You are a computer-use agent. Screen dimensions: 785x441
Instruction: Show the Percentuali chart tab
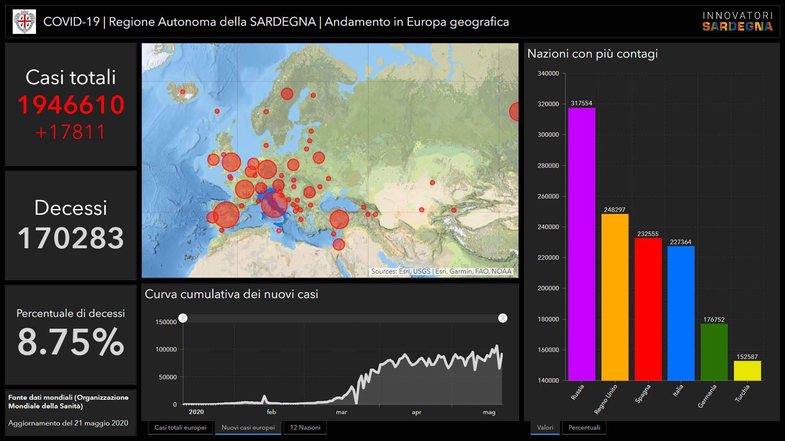point(584,428)
